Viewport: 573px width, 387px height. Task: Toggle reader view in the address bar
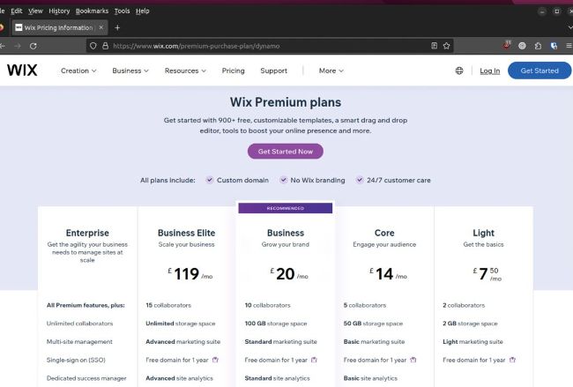(x=434, y=45)
